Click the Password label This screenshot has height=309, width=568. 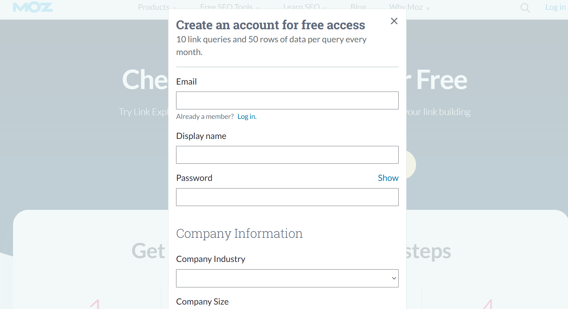(x=194, y=178)
